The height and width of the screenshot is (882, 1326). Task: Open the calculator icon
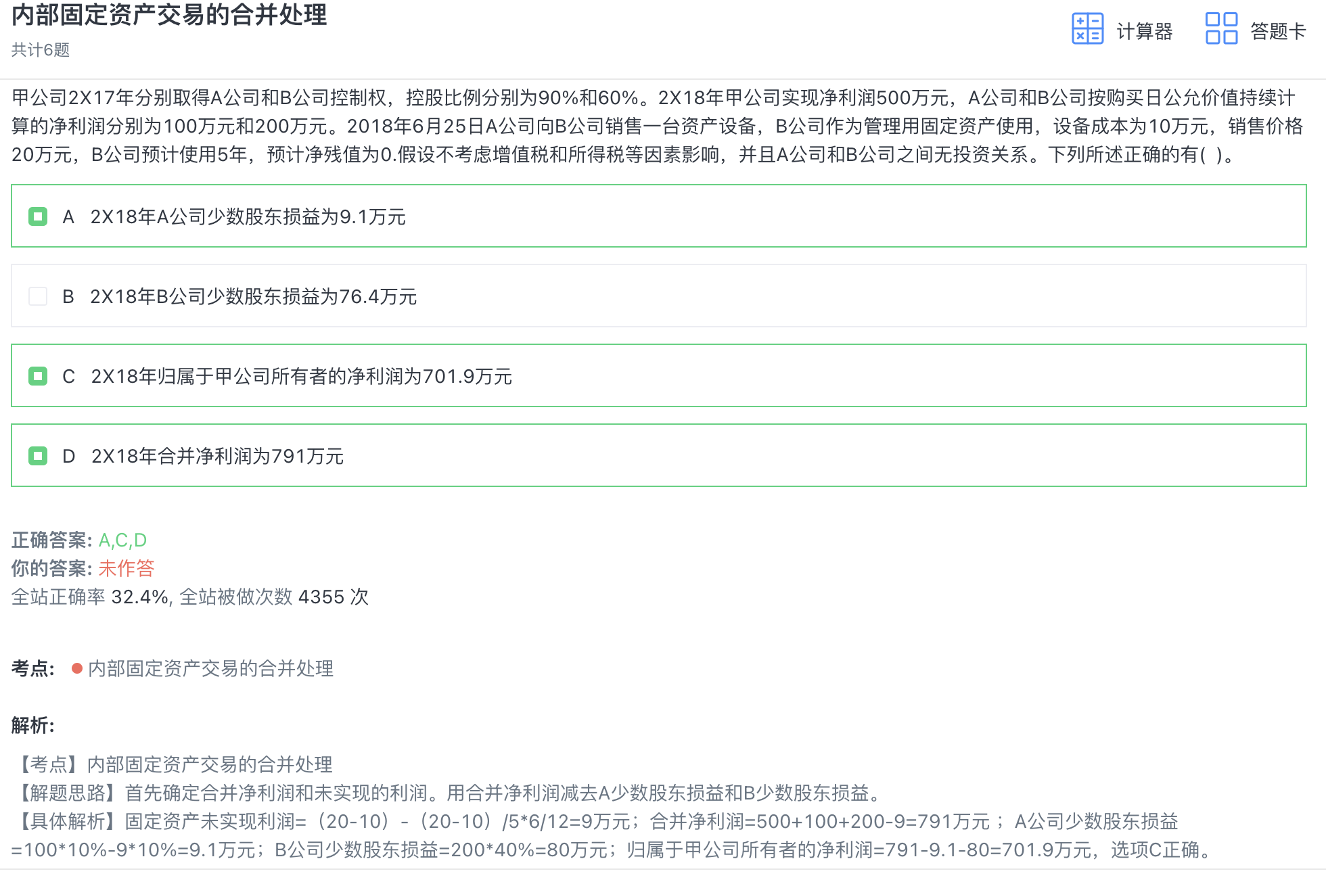pyautogui.click(x=1087, y=29)
